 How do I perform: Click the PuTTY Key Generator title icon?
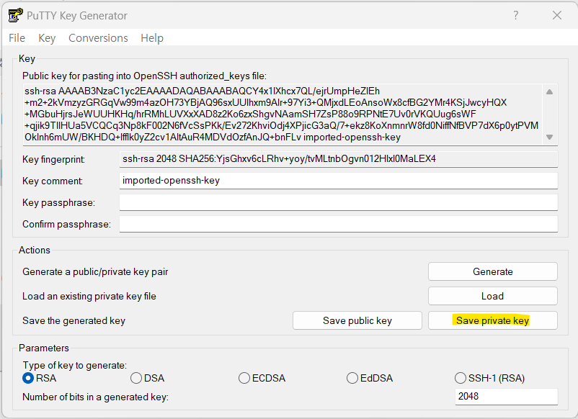point(15,15)
